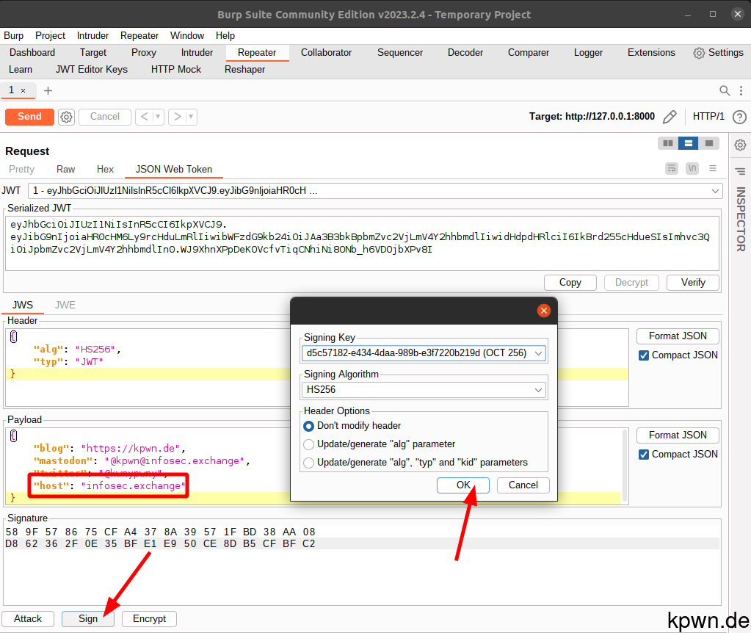
Task: Open the three-dot menu next to search
Action: (x=741, y=90)
